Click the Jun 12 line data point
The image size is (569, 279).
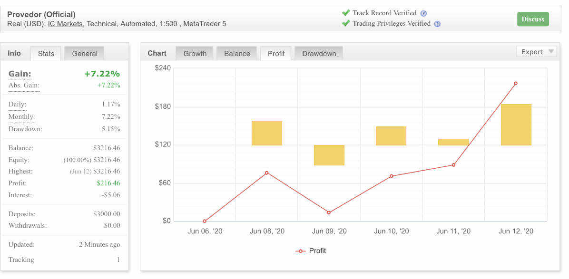click(x=516, y=84)
